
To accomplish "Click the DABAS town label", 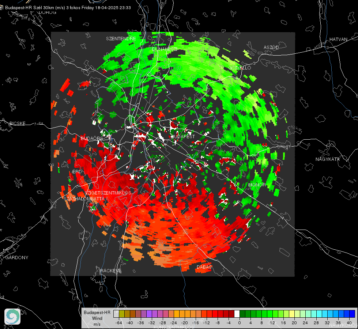I will click(x=204, y=267).
